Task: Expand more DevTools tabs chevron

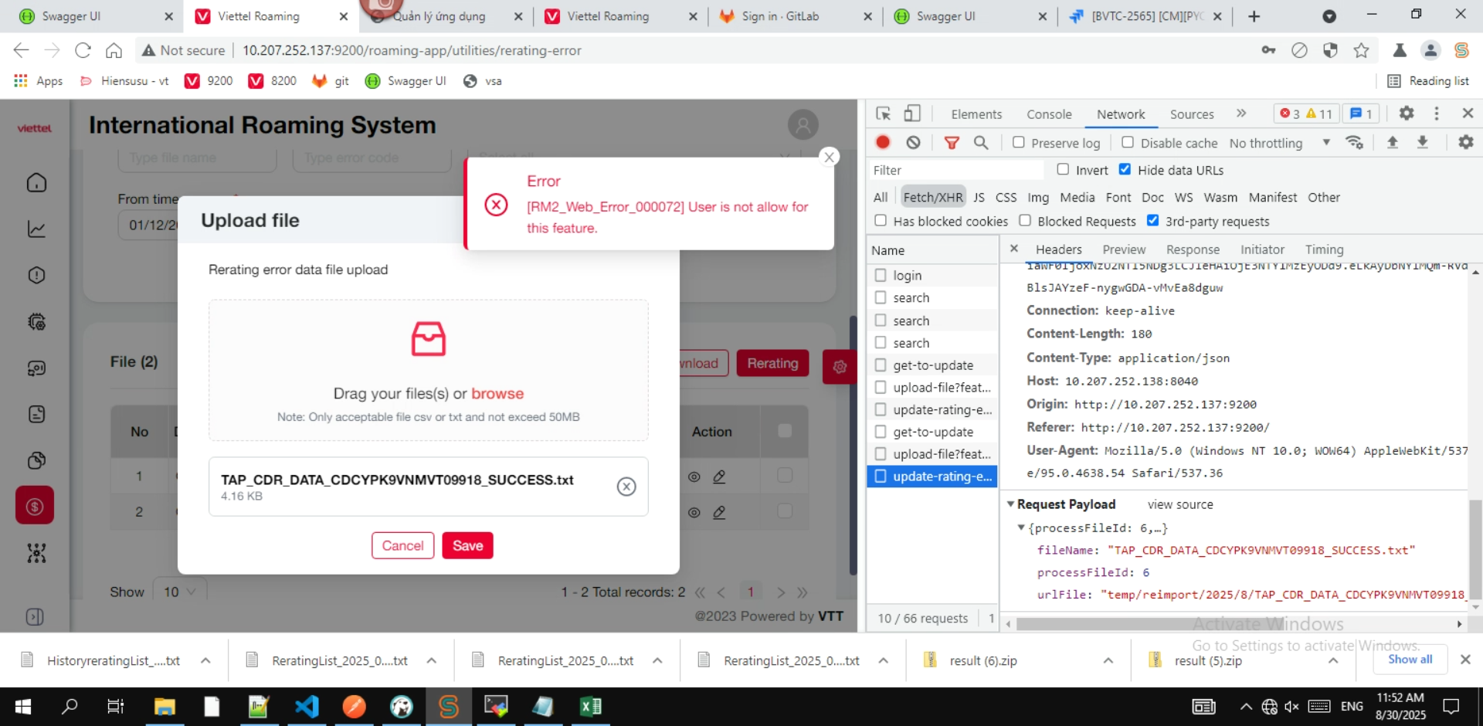Action: (1240, 114)
